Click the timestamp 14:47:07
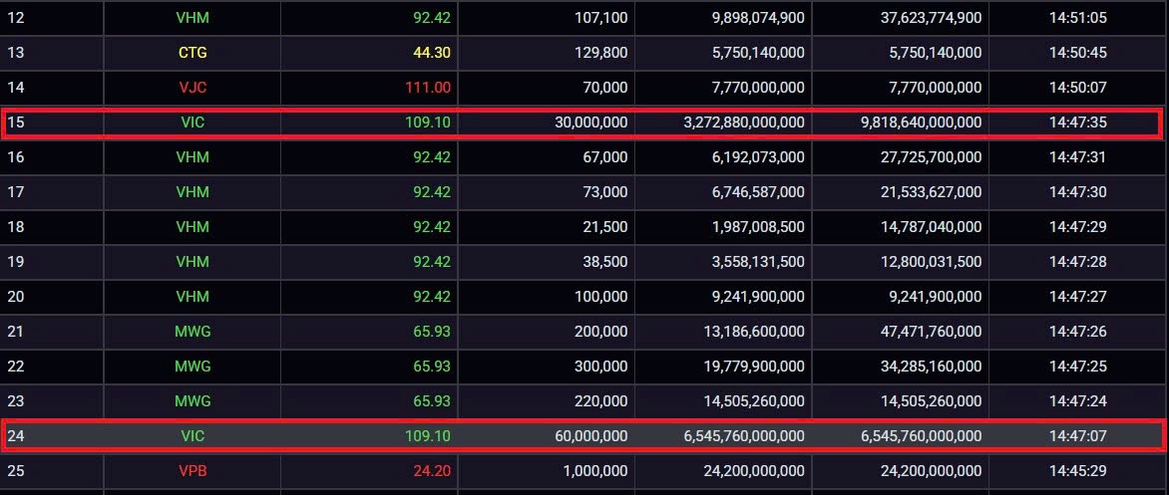Viewport: 1169px width, 495px height. (1077, 436)
